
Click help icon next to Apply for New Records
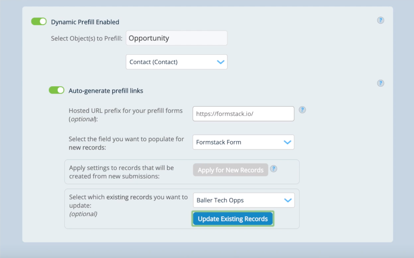[x=273, y=169]
